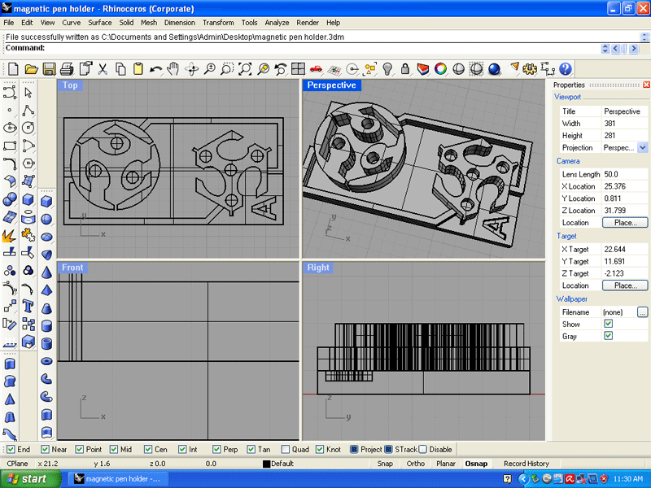Toggle the End osnap checkbox

11,450
